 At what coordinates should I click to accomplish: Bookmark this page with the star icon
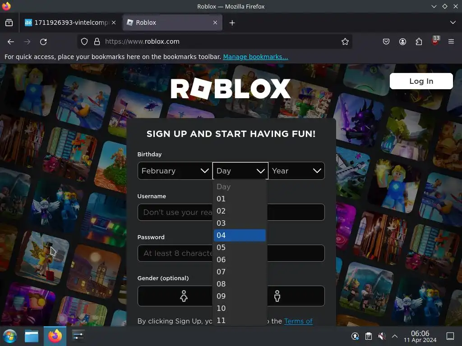(x=345, y=41)
